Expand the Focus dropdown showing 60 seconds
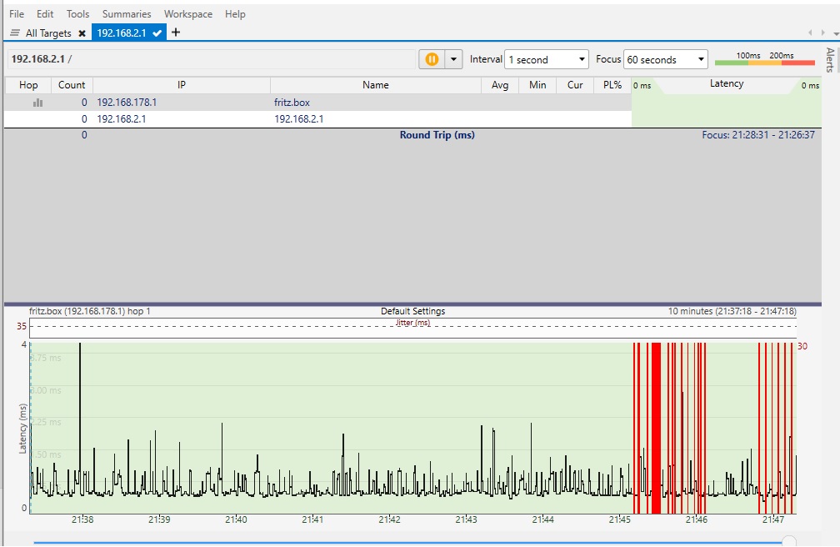This screenshot has height=547, width=840. (x=665, y=59)
